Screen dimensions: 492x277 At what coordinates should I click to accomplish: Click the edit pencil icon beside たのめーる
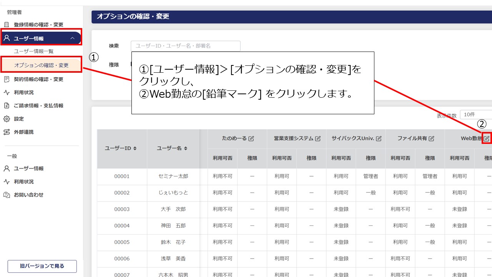(251, 139)
